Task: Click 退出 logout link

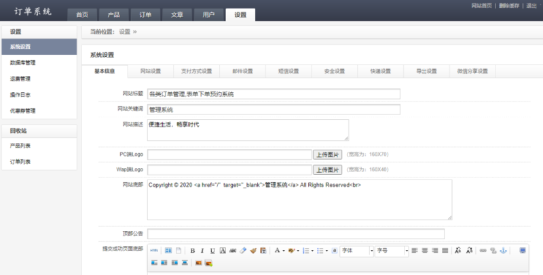Action: tap(531, 6)
